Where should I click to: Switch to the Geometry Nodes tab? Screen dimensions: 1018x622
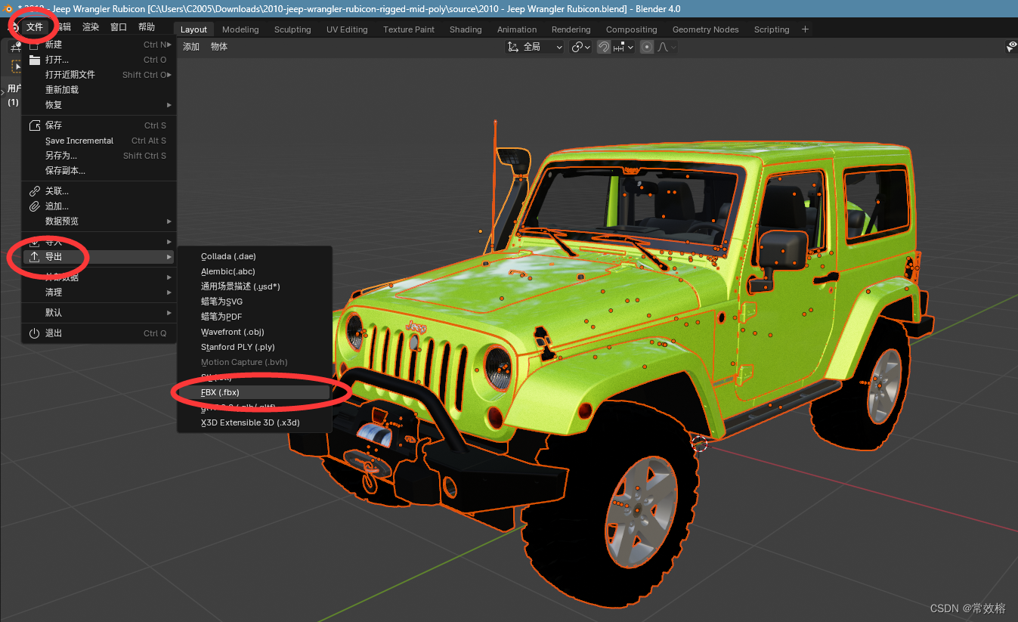(706, 29)
